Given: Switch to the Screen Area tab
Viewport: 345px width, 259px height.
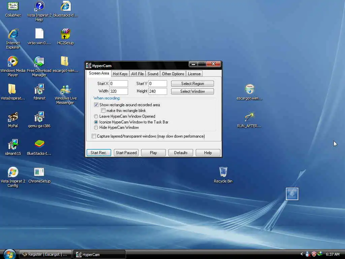Looking at the screenshot, I should [99, 73].
